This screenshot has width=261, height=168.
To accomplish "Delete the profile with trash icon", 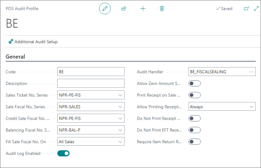I will click(162, 8).
